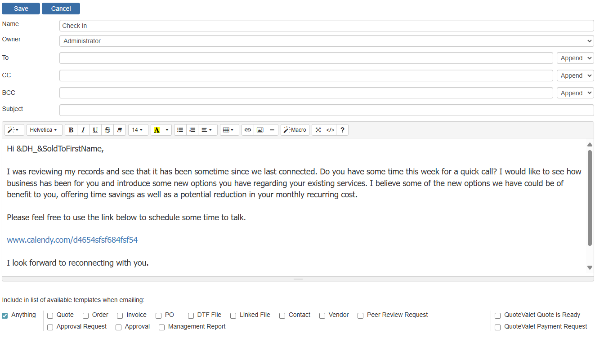This screenshot has height=338, width=595.
Task: Open the Append dropdown beside the To field
Action: pyautogui.click(x=575, y=58)
